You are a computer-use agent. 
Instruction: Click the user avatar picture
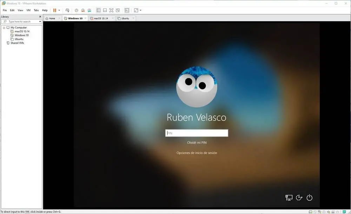(x=197, y=87)
